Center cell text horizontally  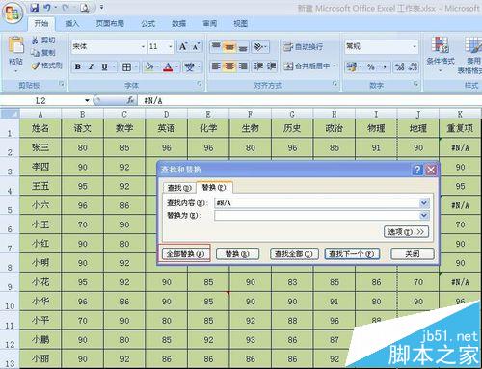tap(229, 66)
